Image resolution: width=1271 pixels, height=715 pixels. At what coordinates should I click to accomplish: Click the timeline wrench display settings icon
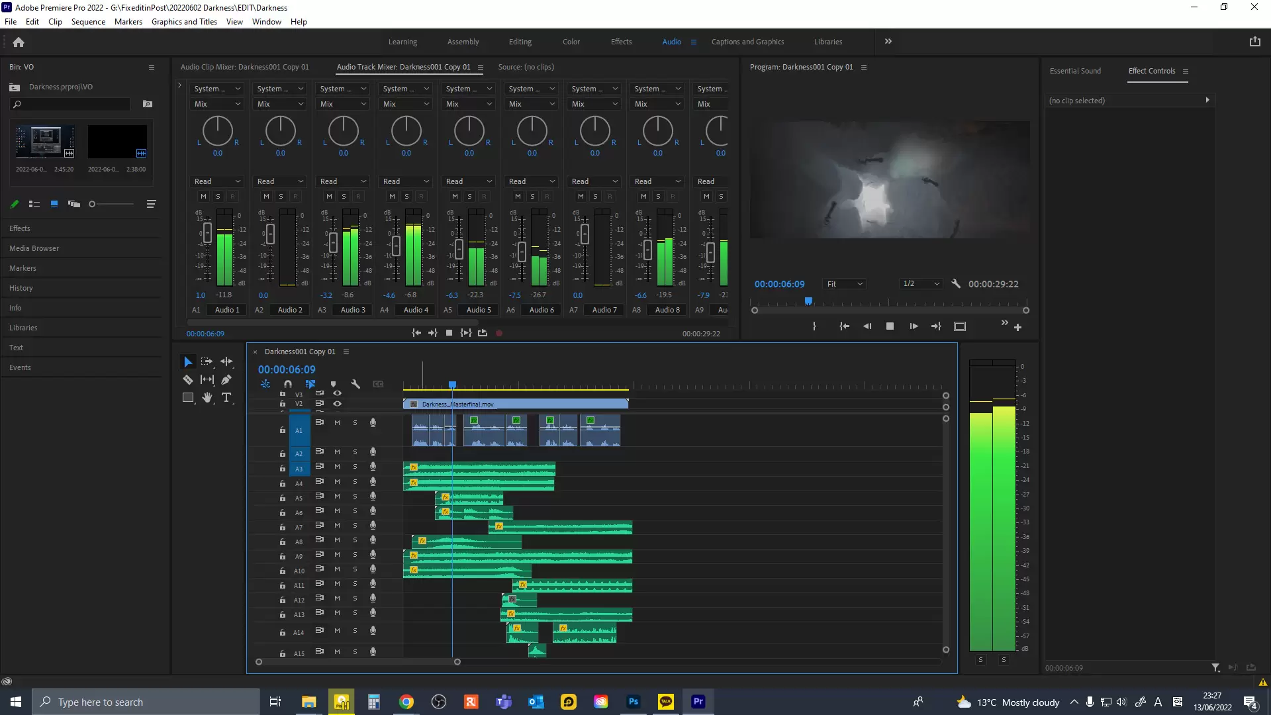pyautogui.click(x=355, y=384)
